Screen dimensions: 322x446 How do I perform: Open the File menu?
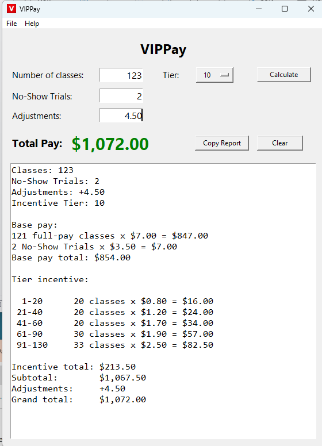pyautogui.click(x=11, y=24)
